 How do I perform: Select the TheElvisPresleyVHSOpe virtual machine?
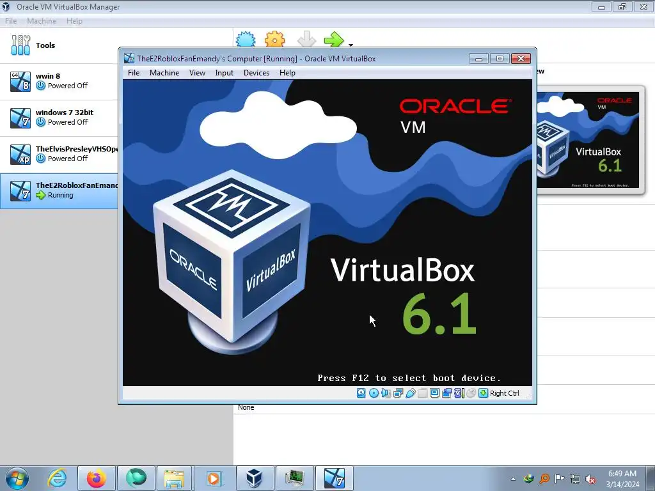coord(58,154)
